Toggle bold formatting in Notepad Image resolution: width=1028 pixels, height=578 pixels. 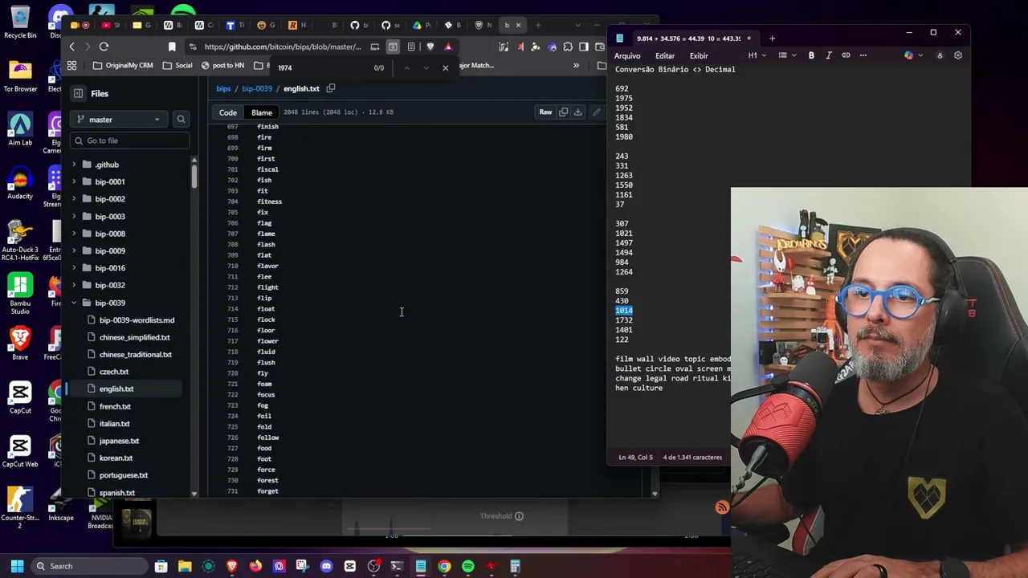(811, 55)
